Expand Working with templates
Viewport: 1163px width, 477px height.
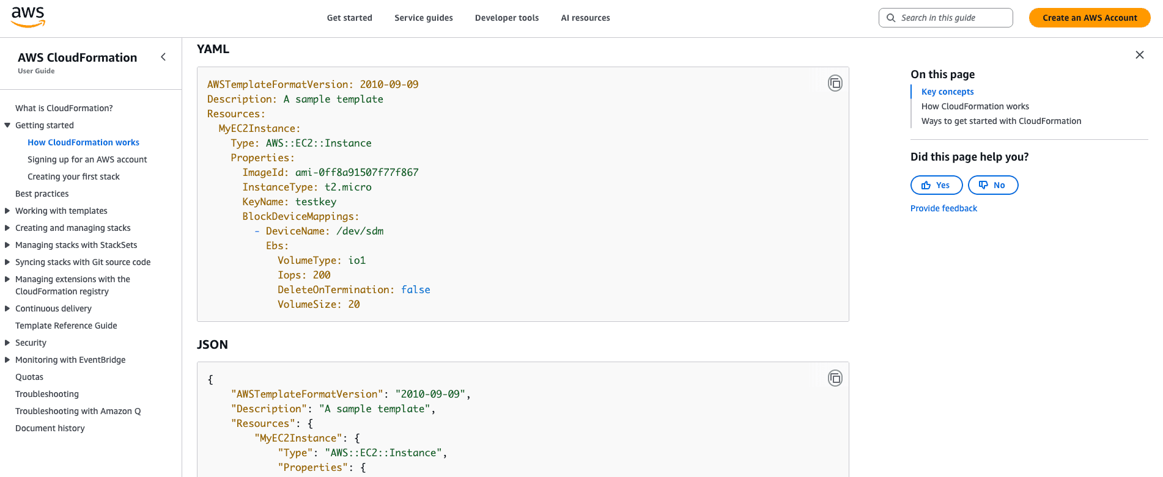point(7,211)
